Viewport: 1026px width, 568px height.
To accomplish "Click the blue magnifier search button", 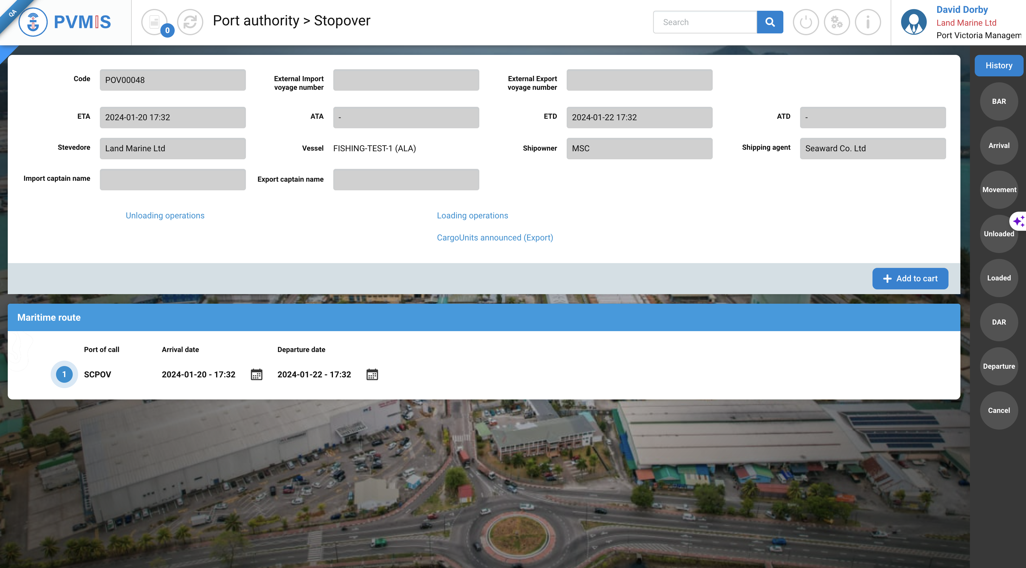I will pyautogui.click(x=770, y=22).
